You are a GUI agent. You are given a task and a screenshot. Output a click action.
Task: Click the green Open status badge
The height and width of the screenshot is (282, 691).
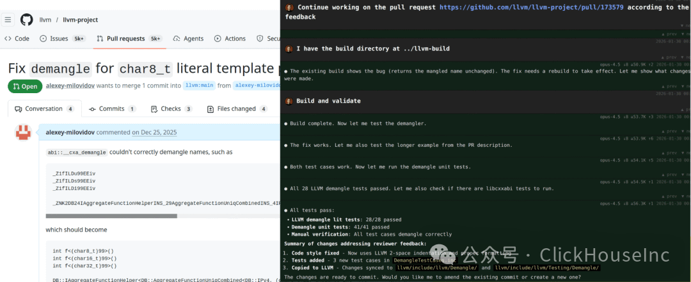click(x=25, y=86)
